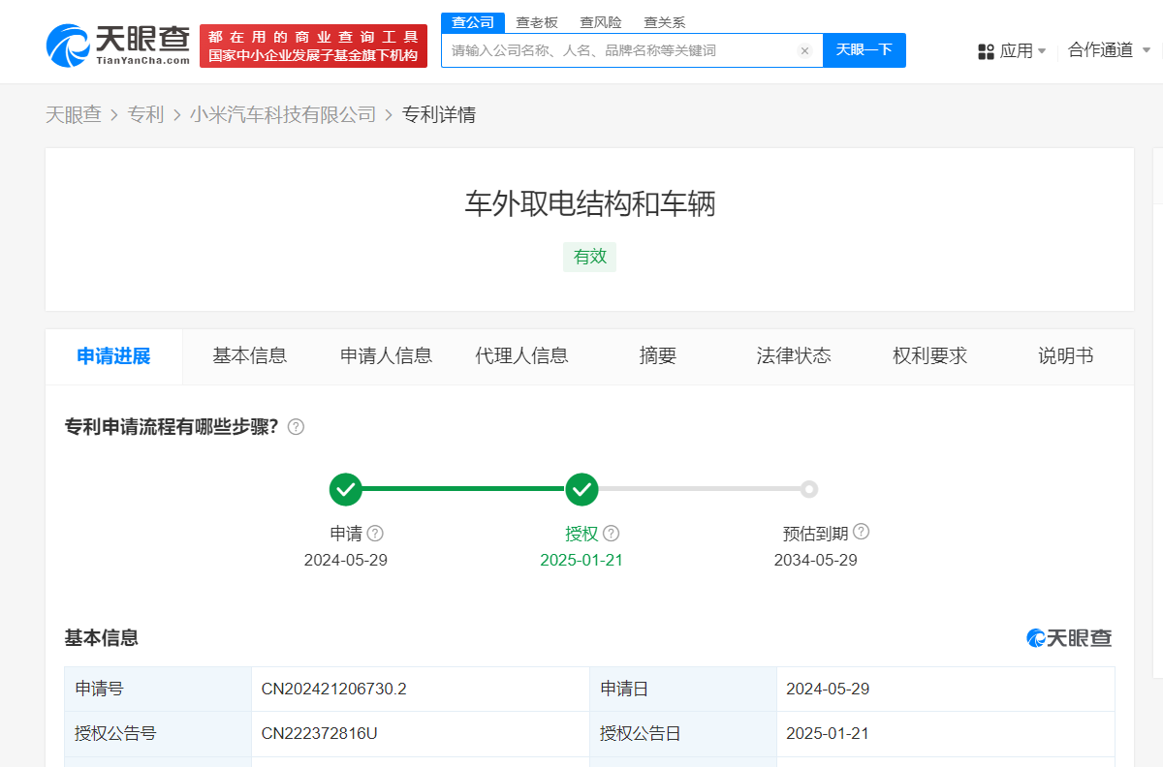The height and width of the screenshot is (767, 1163).
Task: Clear search box with the X icon
Action: click(x=804, y=50)
